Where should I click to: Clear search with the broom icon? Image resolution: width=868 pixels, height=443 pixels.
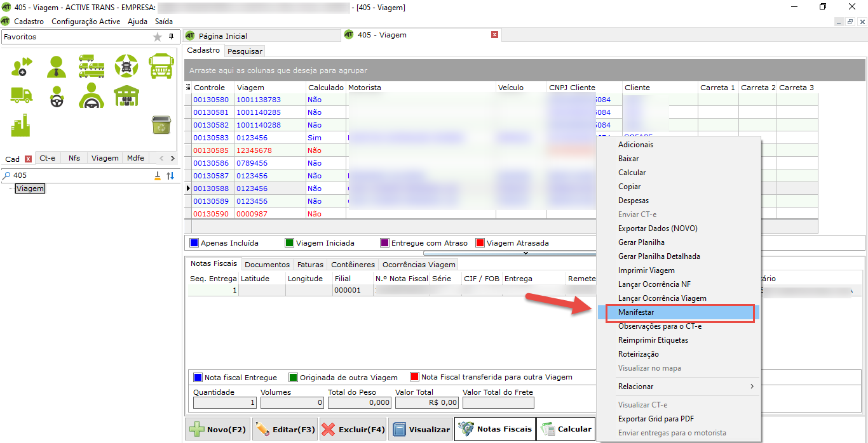[x=158, y=176]
